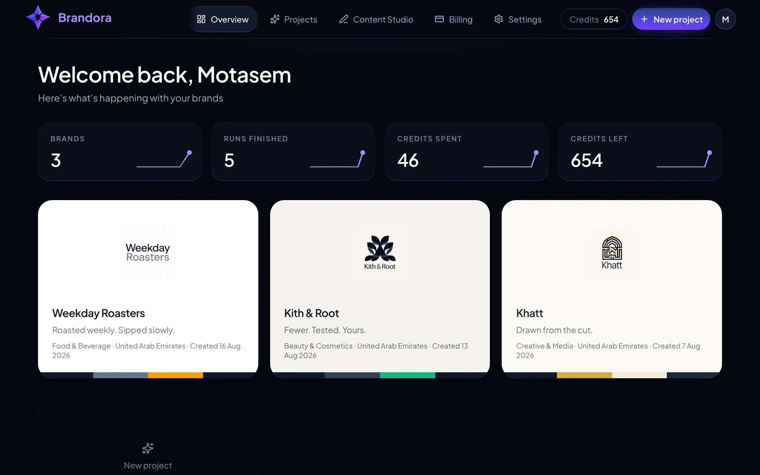The width and height of the screenshot is (760, 475).
Task: Click the Brandora star logo icon
Action: (38, 17)
